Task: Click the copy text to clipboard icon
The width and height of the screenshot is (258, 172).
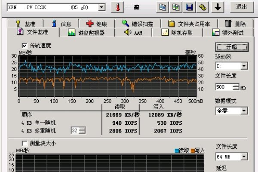Action: coord(163,7)
